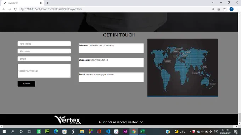Open site information icon in address bar
241x135 pixels.
[22, 9]
